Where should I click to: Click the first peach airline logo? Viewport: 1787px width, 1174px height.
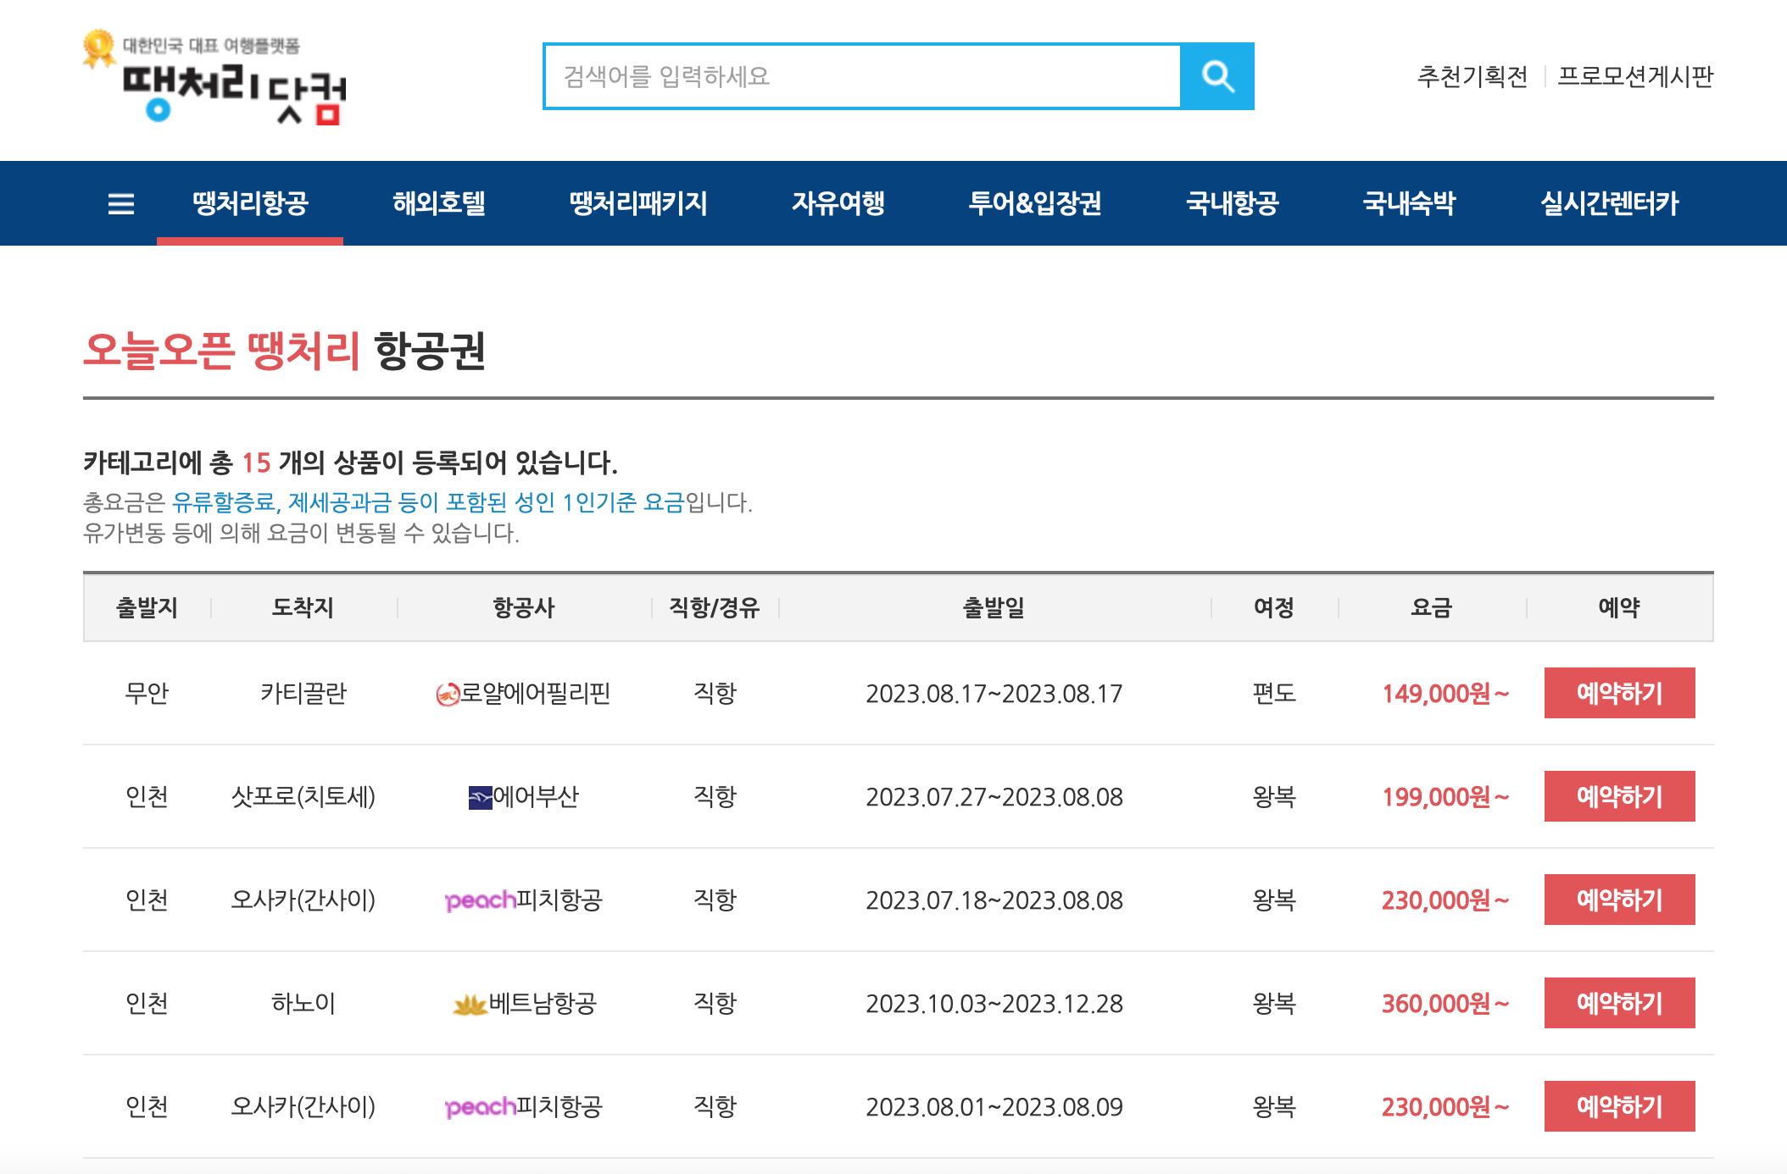click(x=480, y=900)
